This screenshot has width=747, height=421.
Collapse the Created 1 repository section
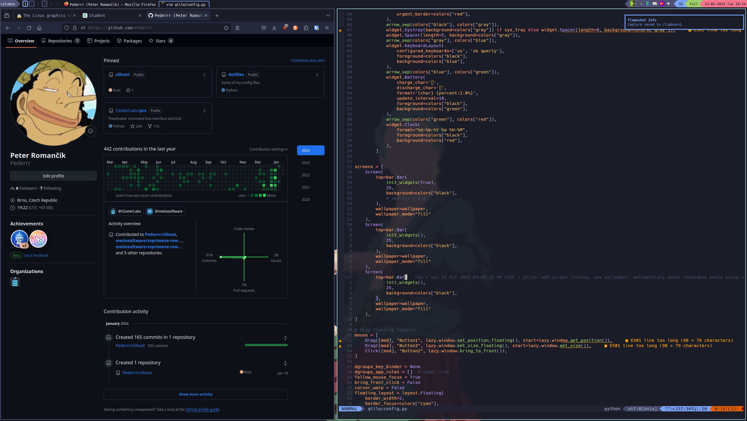(x=285, y=363)
